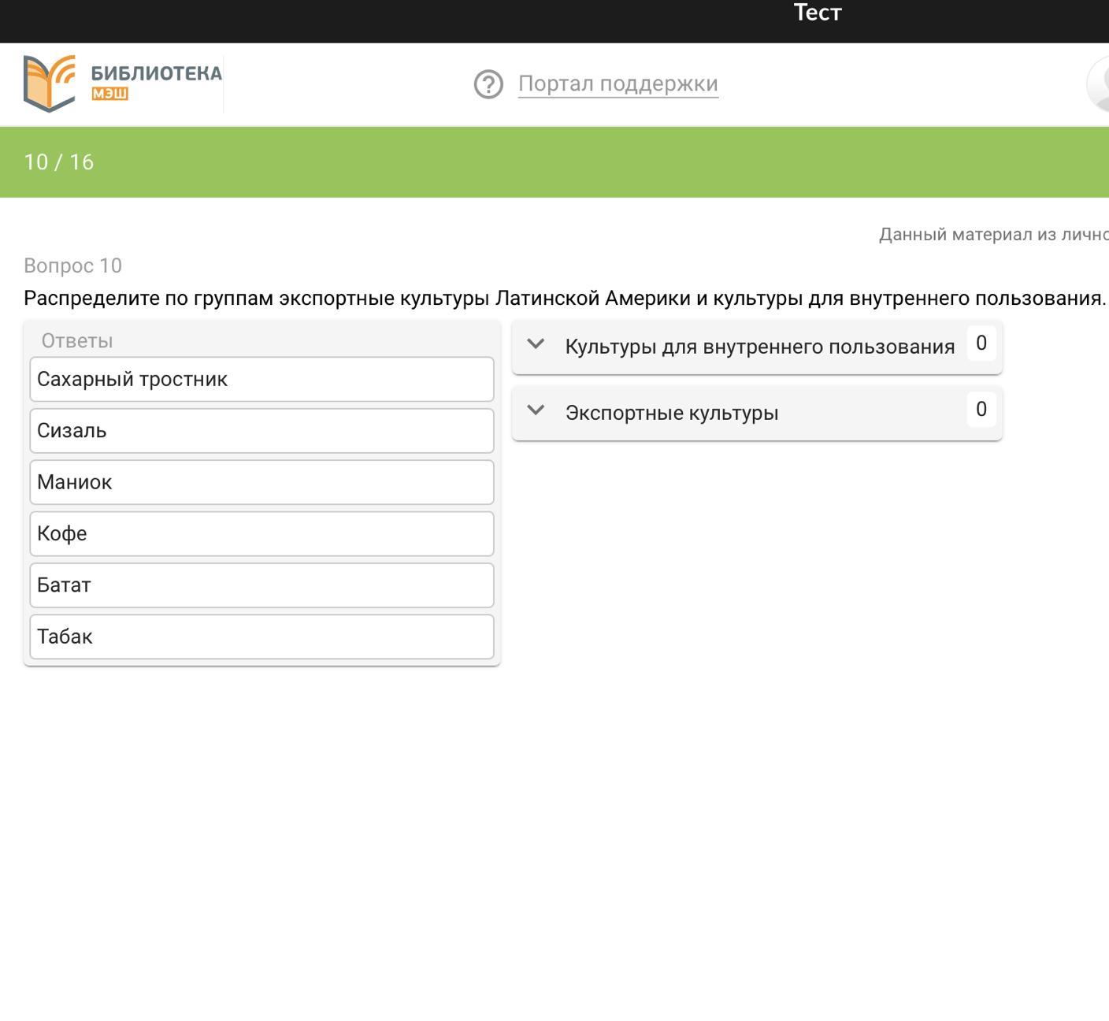The width and height of the screenshot is (1109, 1021).
Task: Click the Ответы panel header
Action: [x=77, y=341]
